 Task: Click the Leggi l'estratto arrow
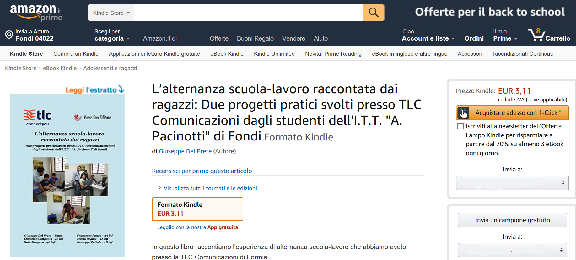click(121, 90)
